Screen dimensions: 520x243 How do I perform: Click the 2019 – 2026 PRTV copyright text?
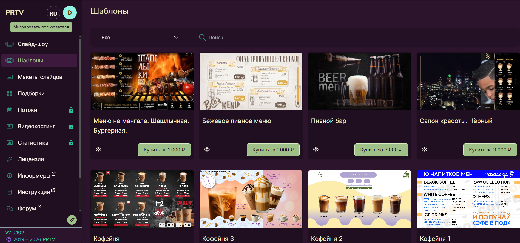pyautogui.click(x=34, y=239)
